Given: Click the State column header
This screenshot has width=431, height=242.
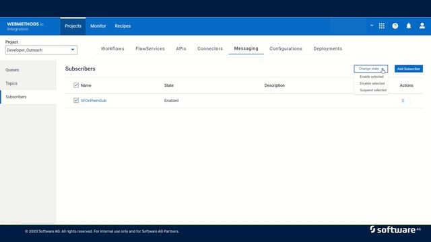Looking at the screenshot, I should tap(169, 85).
